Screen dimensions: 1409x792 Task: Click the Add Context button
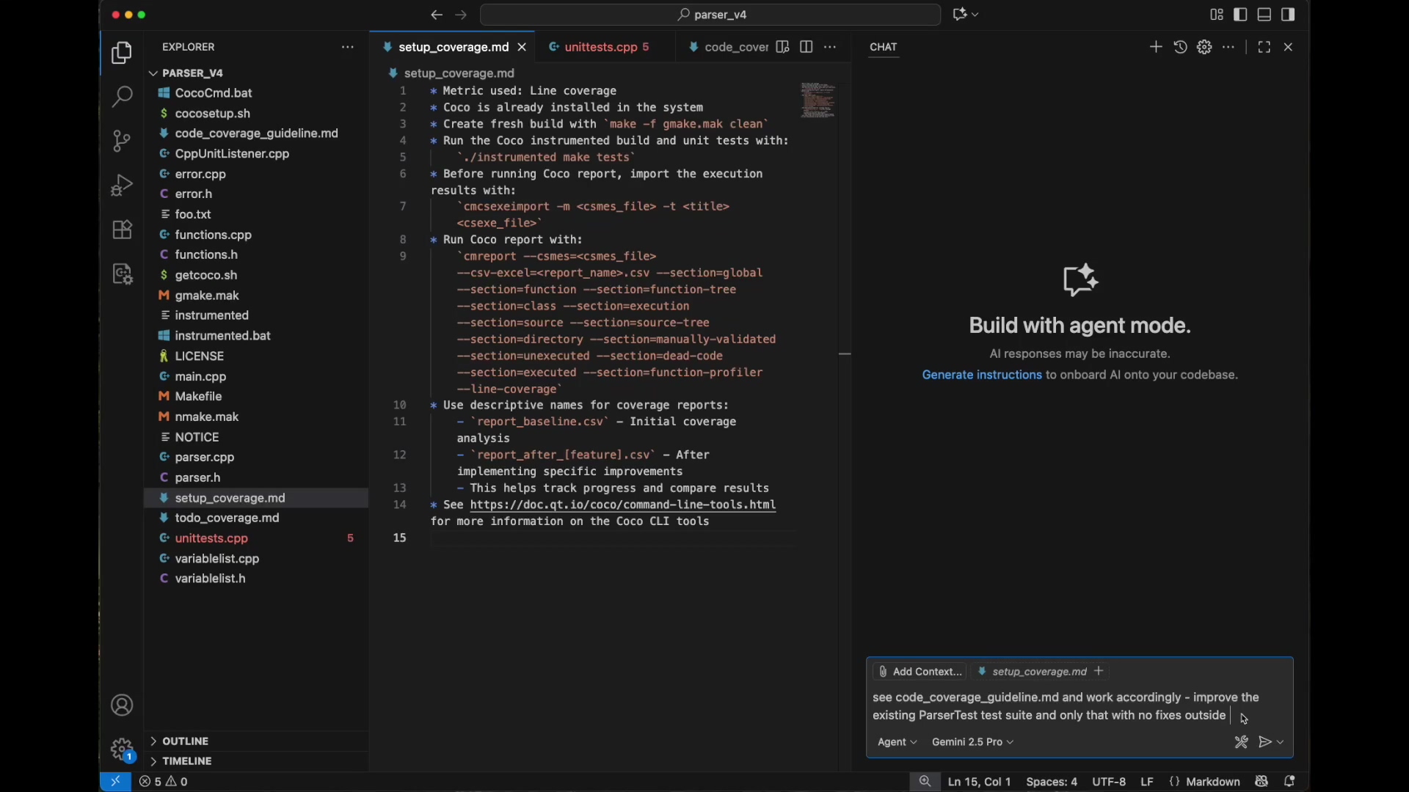(920, 672)
